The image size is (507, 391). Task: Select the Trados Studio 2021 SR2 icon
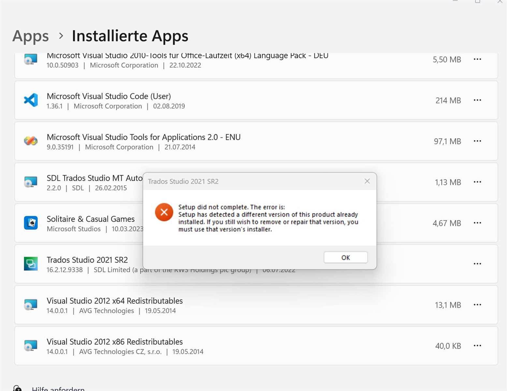click(30, 264)
